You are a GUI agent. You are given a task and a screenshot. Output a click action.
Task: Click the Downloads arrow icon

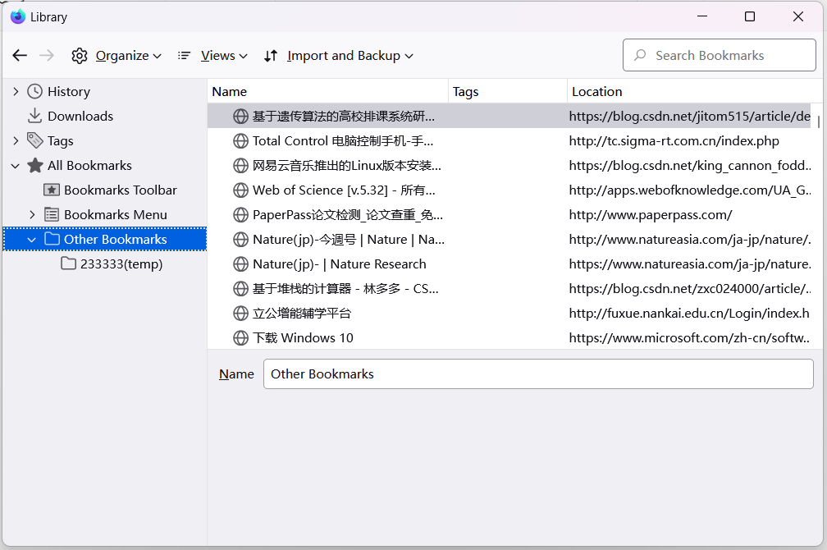tap(34, 116)
